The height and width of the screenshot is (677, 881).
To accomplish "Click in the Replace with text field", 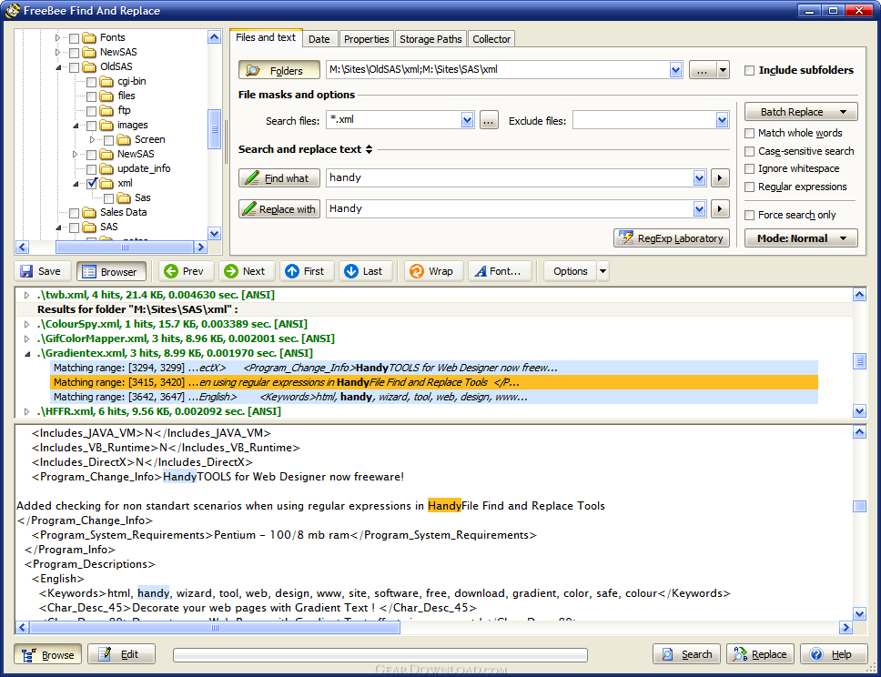I will (510, 209).
